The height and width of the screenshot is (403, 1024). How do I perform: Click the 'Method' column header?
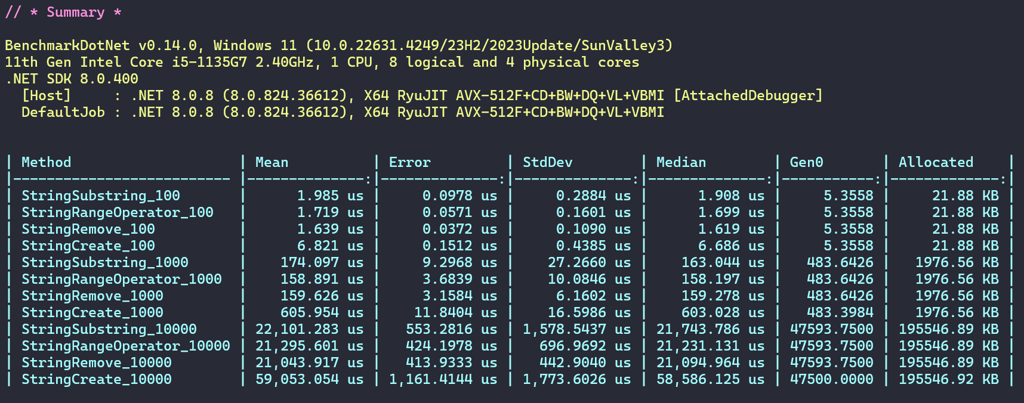click(47, 162)
